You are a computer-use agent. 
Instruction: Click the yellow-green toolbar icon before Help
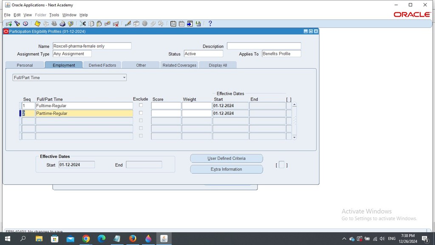point(198,24)
